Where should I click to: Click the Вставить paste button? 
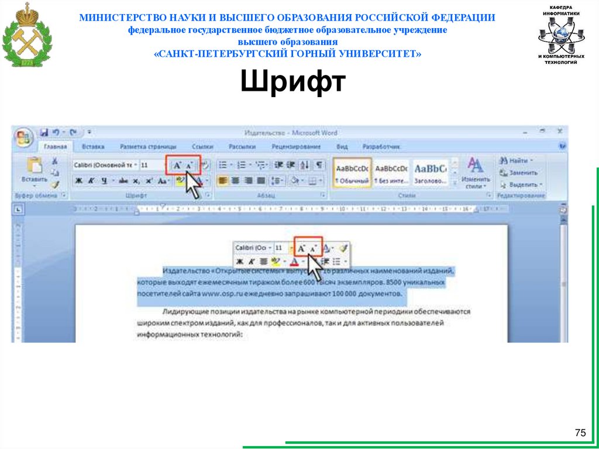coord(35,171)
